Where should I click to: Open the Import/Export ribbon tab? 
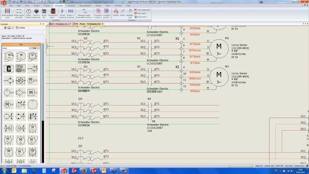(85, 6)
